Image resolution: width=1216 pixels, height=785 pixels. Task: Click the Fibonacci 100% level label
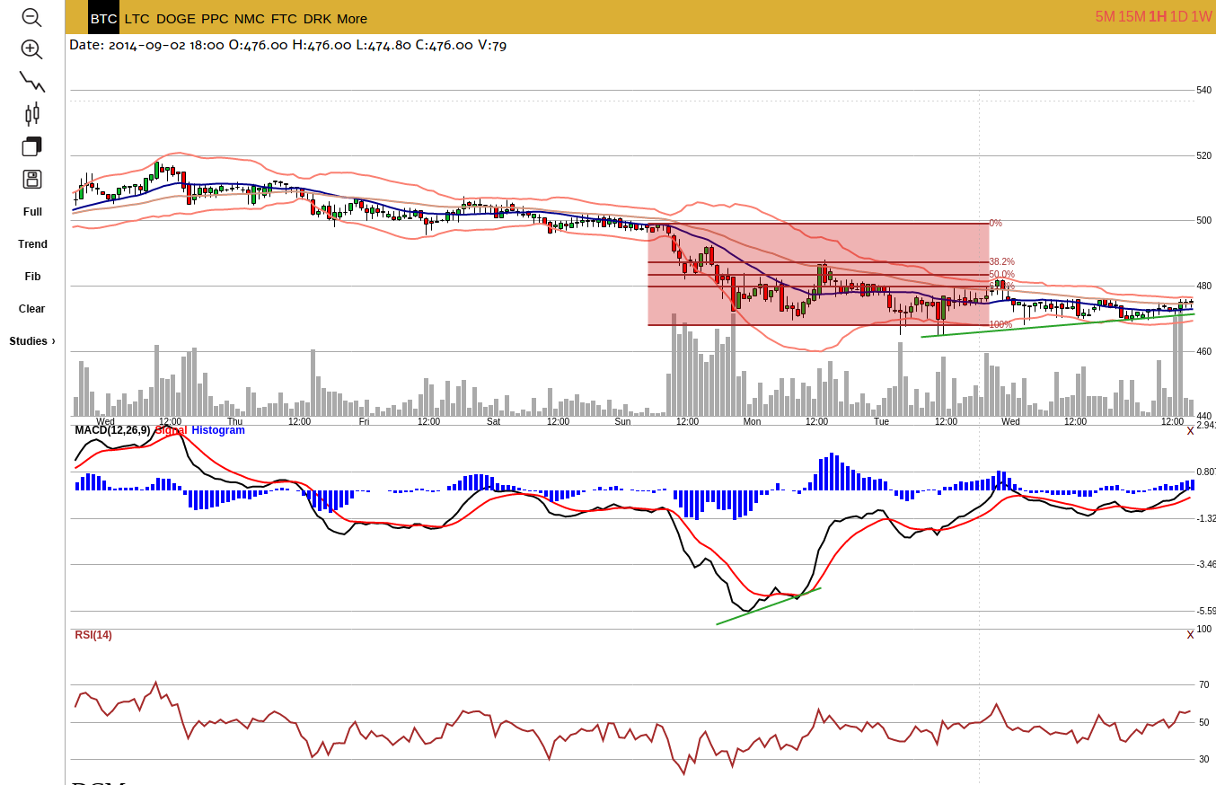point(1000,324)
